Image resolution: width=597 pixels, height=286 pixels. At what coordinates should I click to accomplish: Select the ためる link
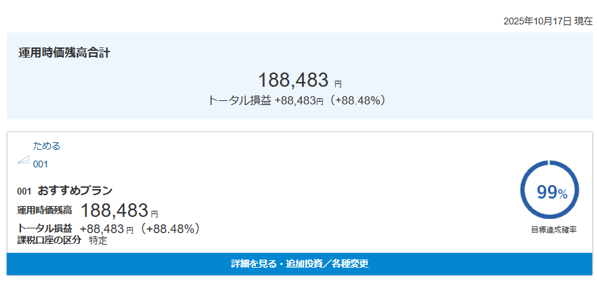point(47,146)
